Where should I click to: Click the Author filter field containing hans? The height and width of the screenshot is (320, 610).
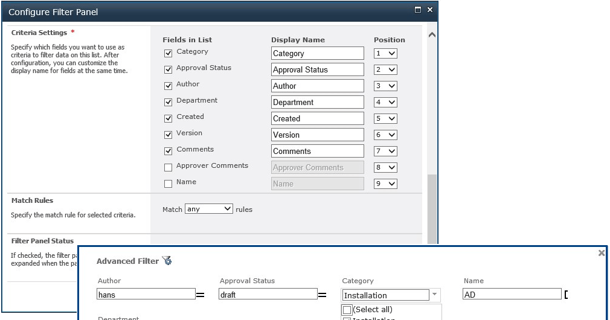[146, 294]
